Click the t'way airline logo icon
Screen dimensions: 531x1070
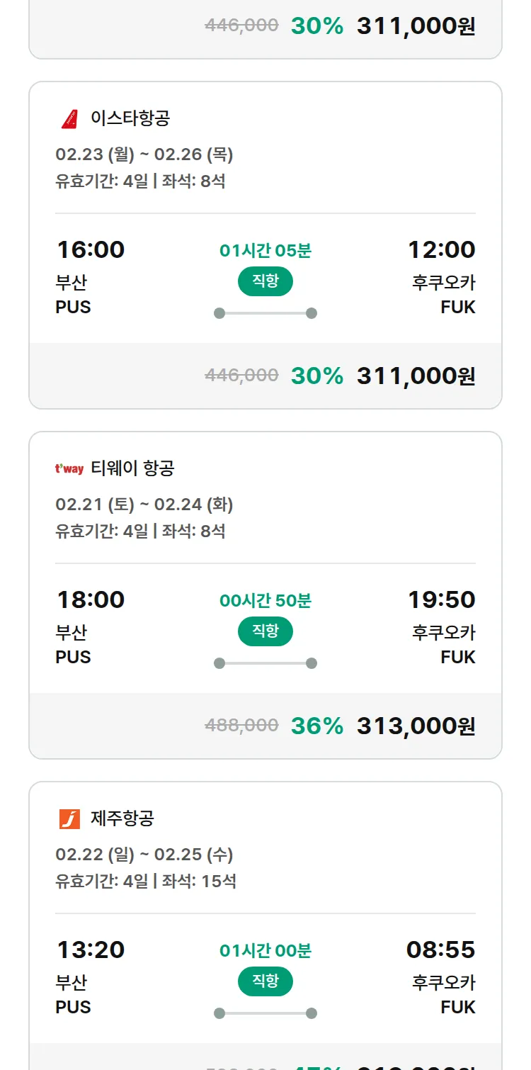coord(69,468)
